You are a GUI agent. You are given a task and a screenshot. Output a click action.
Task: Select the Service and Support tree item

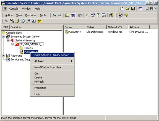click(20, 59)
